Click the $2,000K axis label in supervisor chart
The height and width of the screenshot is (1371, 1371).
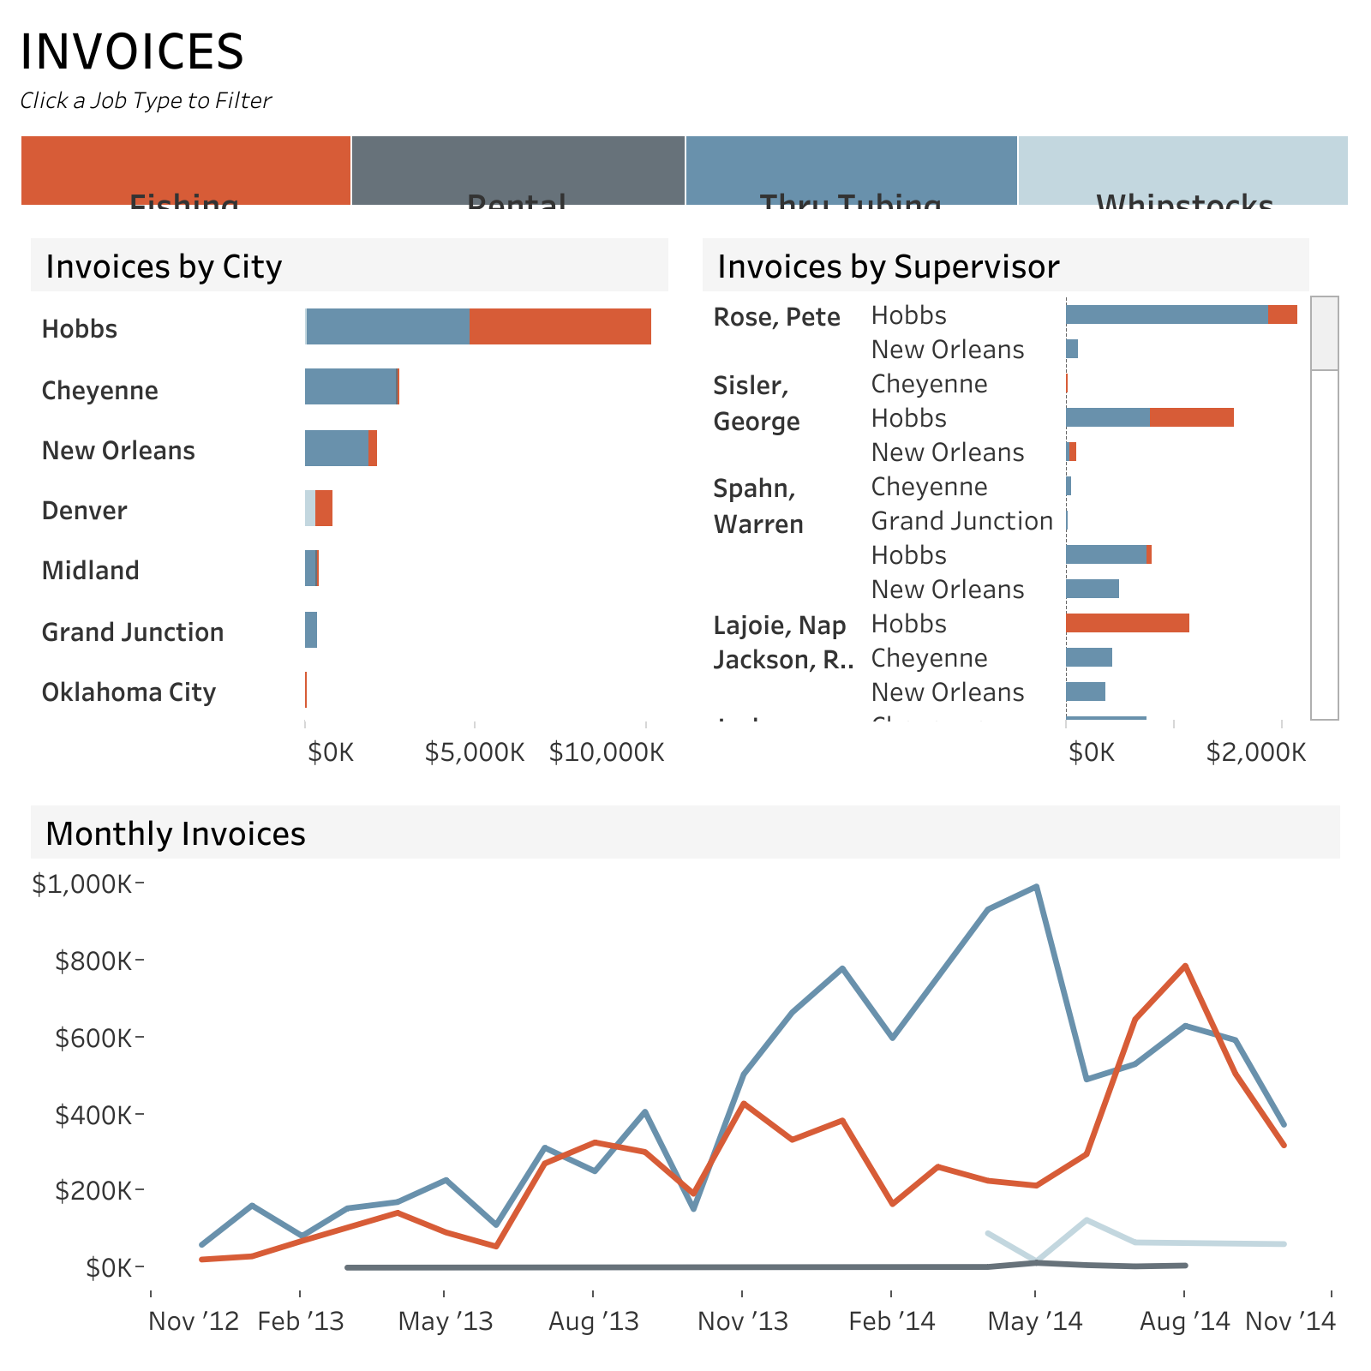1256,752
